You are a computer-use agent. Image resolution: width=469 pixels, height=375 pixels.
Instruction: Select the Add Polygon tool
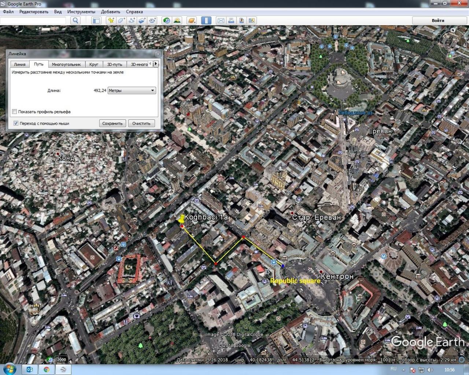[121, 21]
